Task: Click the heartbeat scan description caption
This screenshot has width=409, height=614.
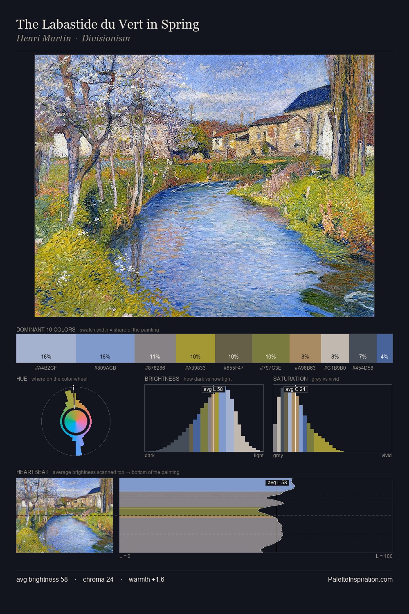Action: [x=116, y=472]
